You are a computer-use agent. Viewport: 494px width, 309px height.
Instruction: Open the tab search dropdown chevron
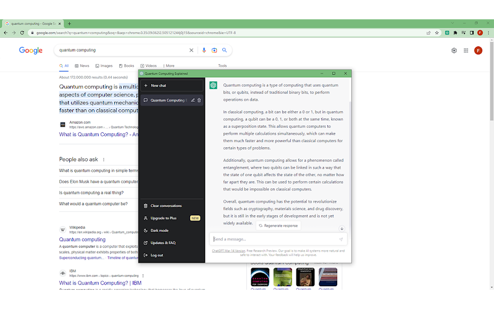pyautogui.click(x=453, y=23)
